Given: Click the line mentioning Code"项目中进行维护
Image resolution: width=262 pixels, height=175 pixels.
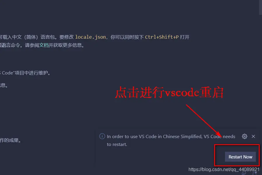Looking at the screenshot, I should 25,73.
